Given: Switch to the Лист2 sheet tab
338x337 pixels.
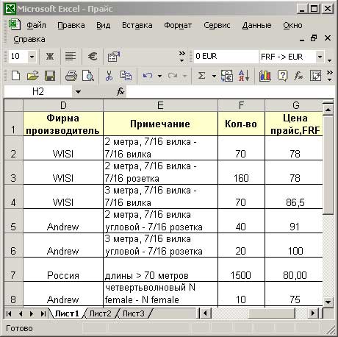Looking at the screenshot, I should [100, 313].
